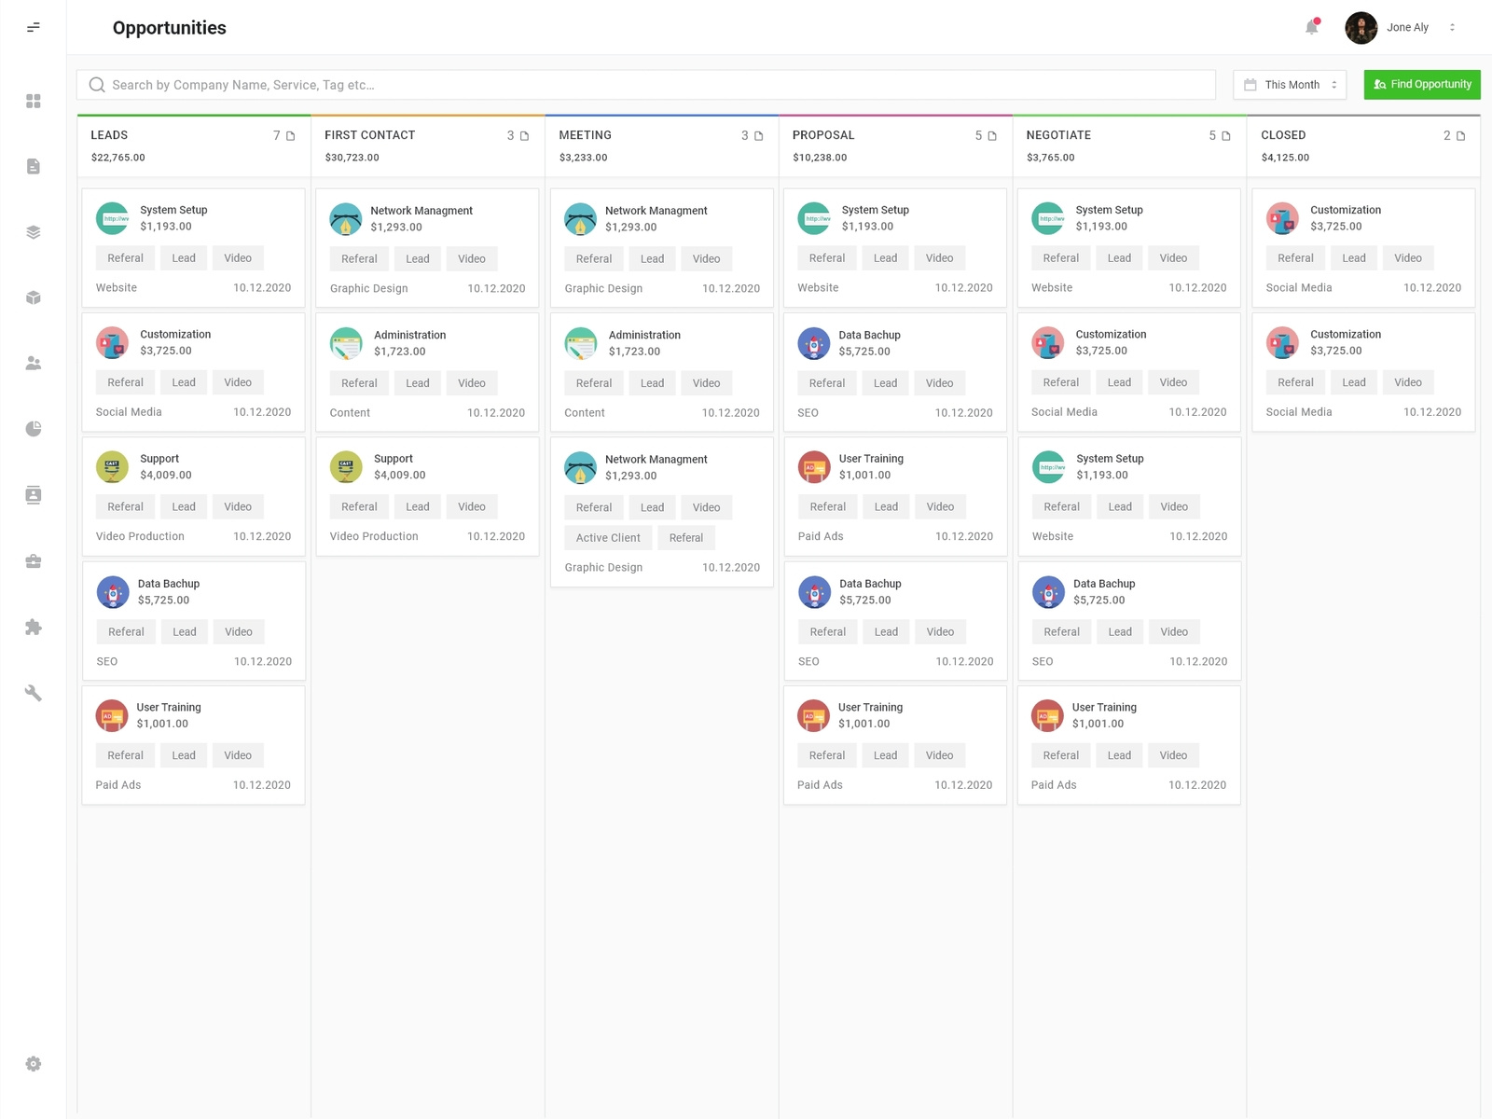Open the document icon in sidebar
The image size is (1492, 1119).
34,166
